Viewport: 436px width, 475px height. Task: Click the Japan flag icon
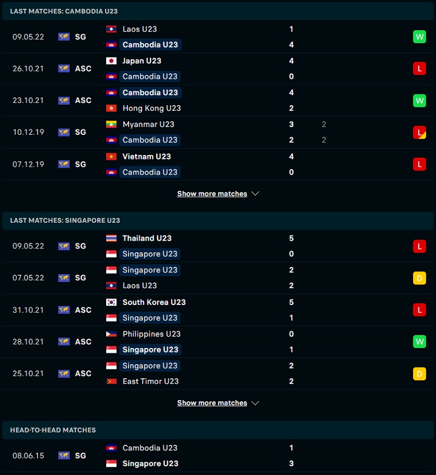111,61
